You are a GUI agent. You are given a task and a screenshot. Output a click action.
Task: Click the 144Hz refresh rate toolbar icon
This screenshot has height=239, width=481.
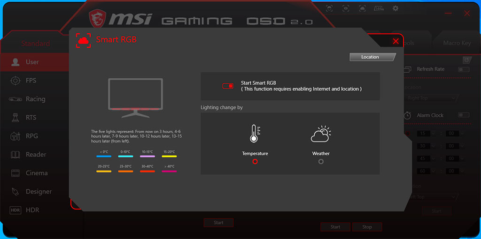pyautogui.click(x=379, y=8)
